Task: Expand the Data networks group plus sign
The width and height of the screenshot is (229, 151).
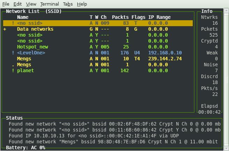Action: coord(5,29)
